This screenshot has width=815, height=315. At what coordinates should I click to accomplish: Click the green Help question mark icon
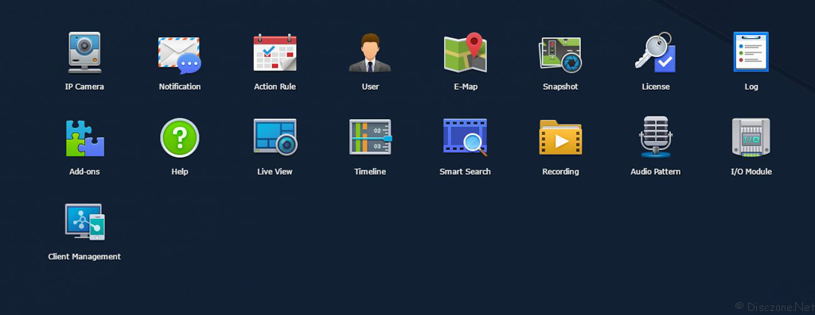(180, 138)
